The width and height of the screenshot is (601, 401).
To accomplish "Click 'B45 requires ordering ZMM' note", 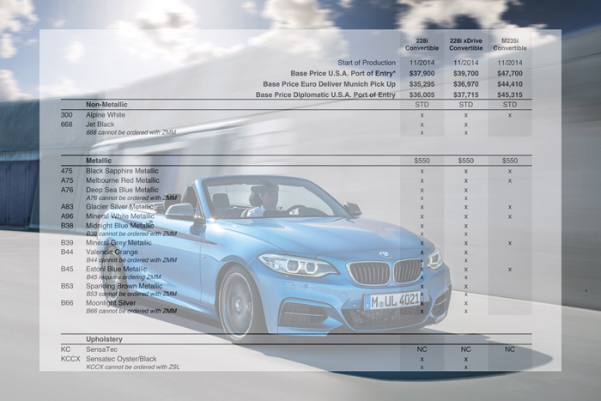I will (x=124, y=276).
